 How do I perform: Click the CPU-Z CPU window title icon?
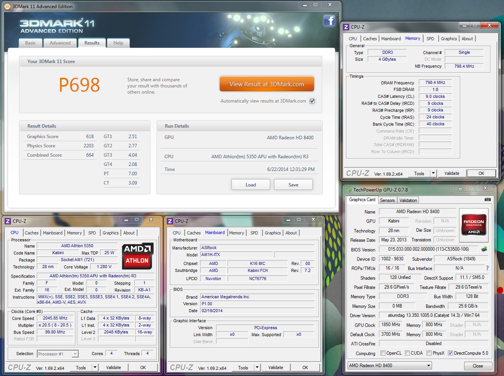tap(8, 221)
